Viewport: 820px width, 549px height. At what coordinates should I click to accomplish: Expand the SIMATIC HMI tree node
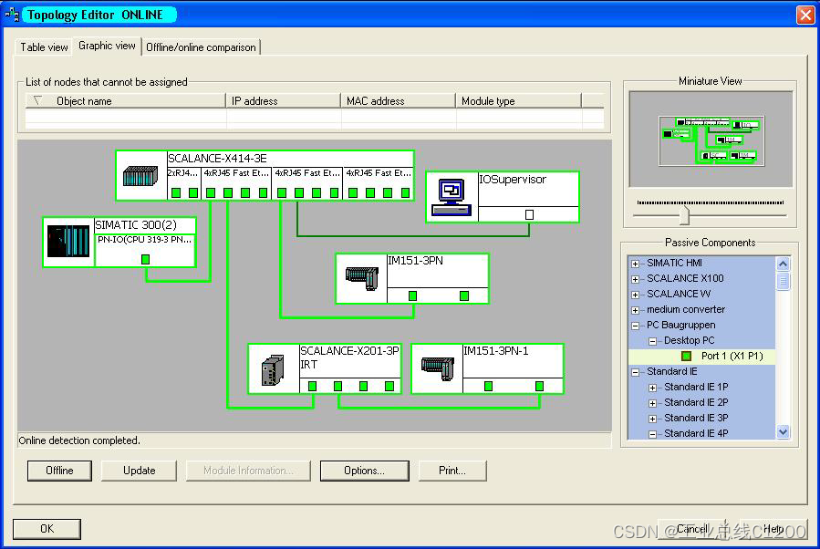[636, 264]
